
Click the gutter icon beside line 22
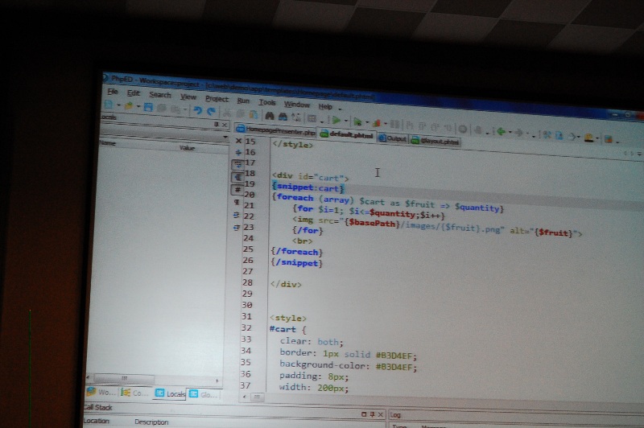tap(236, 215)
